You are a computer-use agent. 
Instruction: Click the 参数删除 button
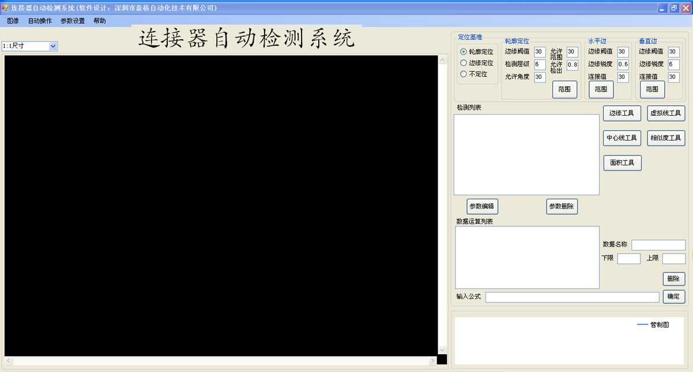(562, 206)
